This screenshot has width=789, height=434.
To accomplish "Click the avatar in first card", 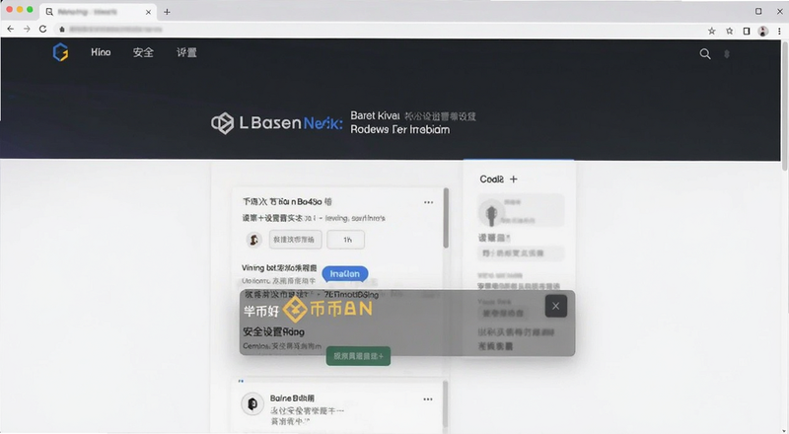I will click(254, 240).
